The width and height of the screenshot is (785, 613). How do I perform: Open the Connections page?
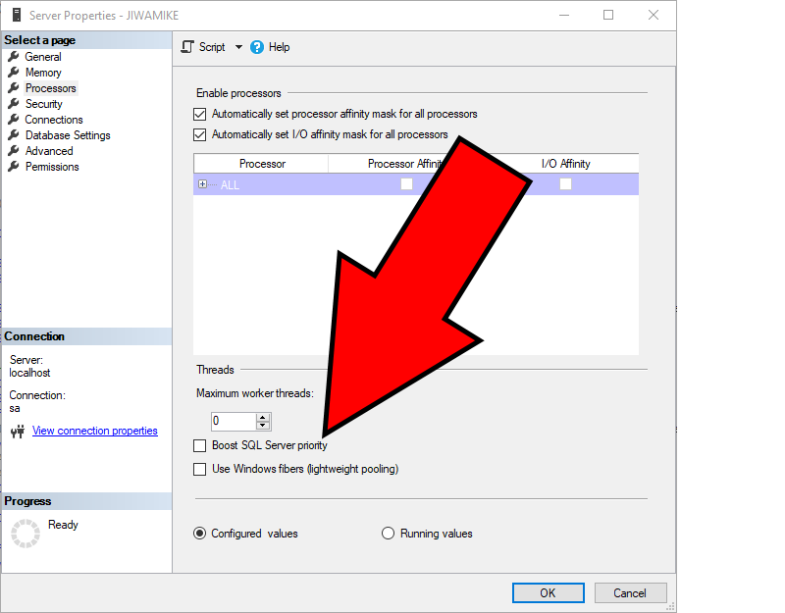[x=54, y=120]
